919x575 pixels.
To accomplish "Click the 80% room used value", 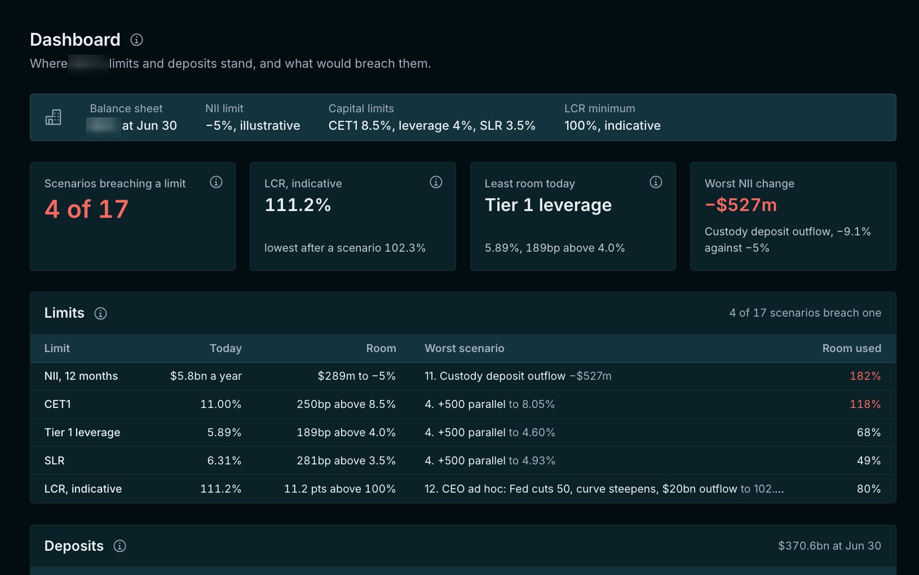I will coord(869,489).
